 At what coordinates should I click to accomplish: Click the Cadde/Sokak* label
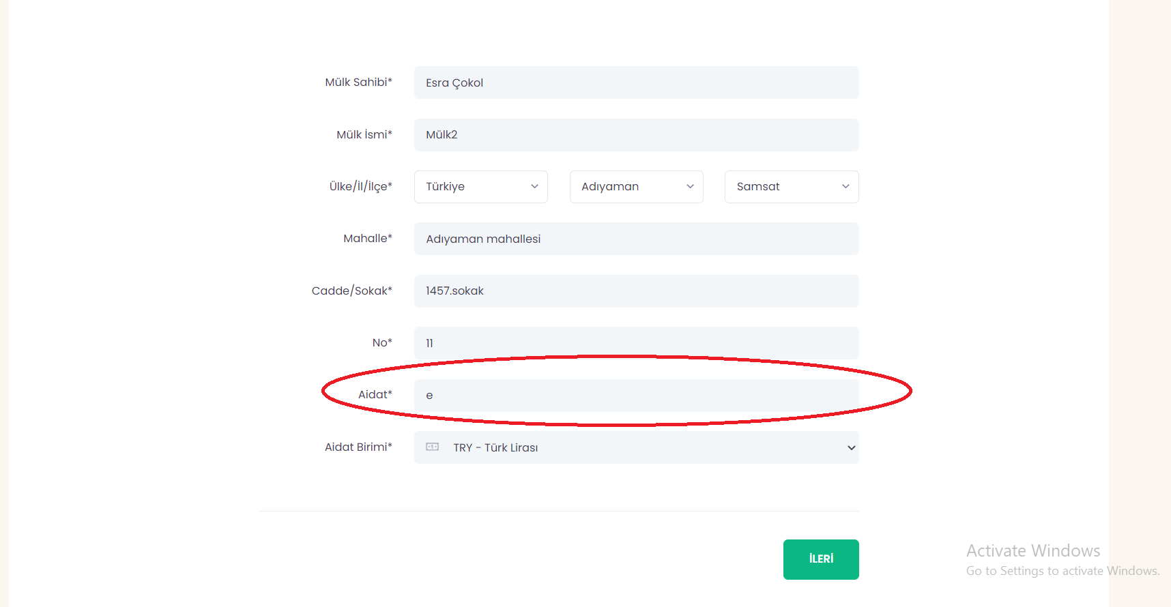[x=351, y=291]
